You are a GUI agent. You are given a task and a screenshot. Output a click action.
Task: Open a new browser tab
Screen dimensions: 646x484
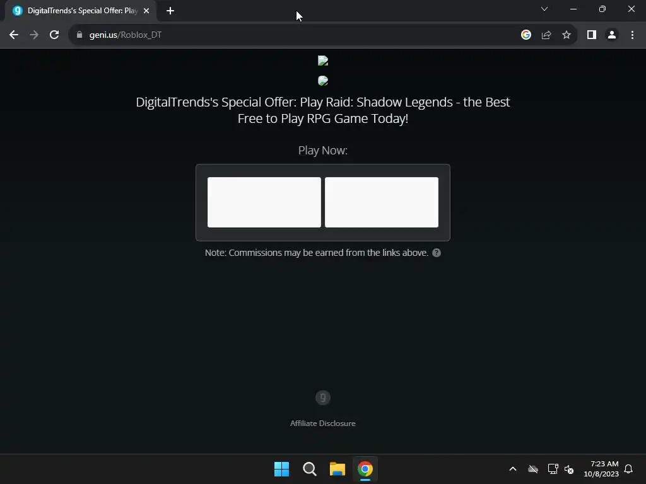(170, 11)
